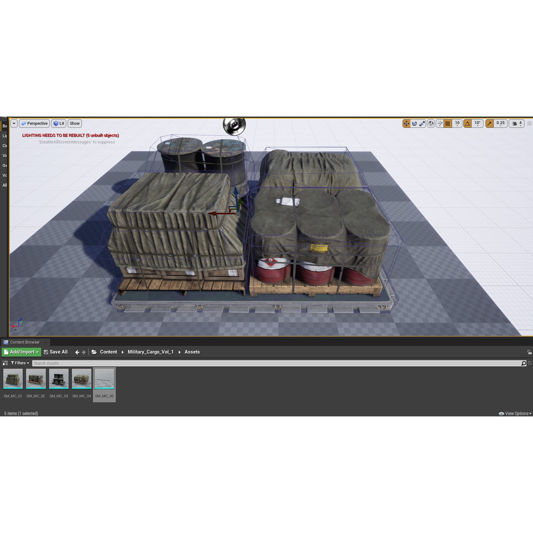Click the maximize viewport icon

(x=529, y=124)
